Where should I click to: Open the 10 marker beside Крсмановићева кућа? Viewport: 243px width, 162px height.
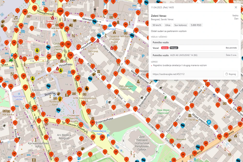[x=46, y=137]
